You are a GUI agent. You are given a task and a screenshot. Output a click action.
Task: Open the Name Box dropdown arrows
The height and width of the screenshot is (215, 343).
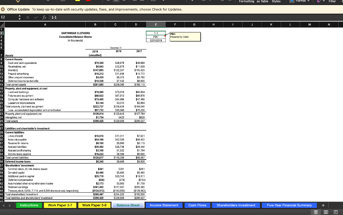tap(20, 17)
